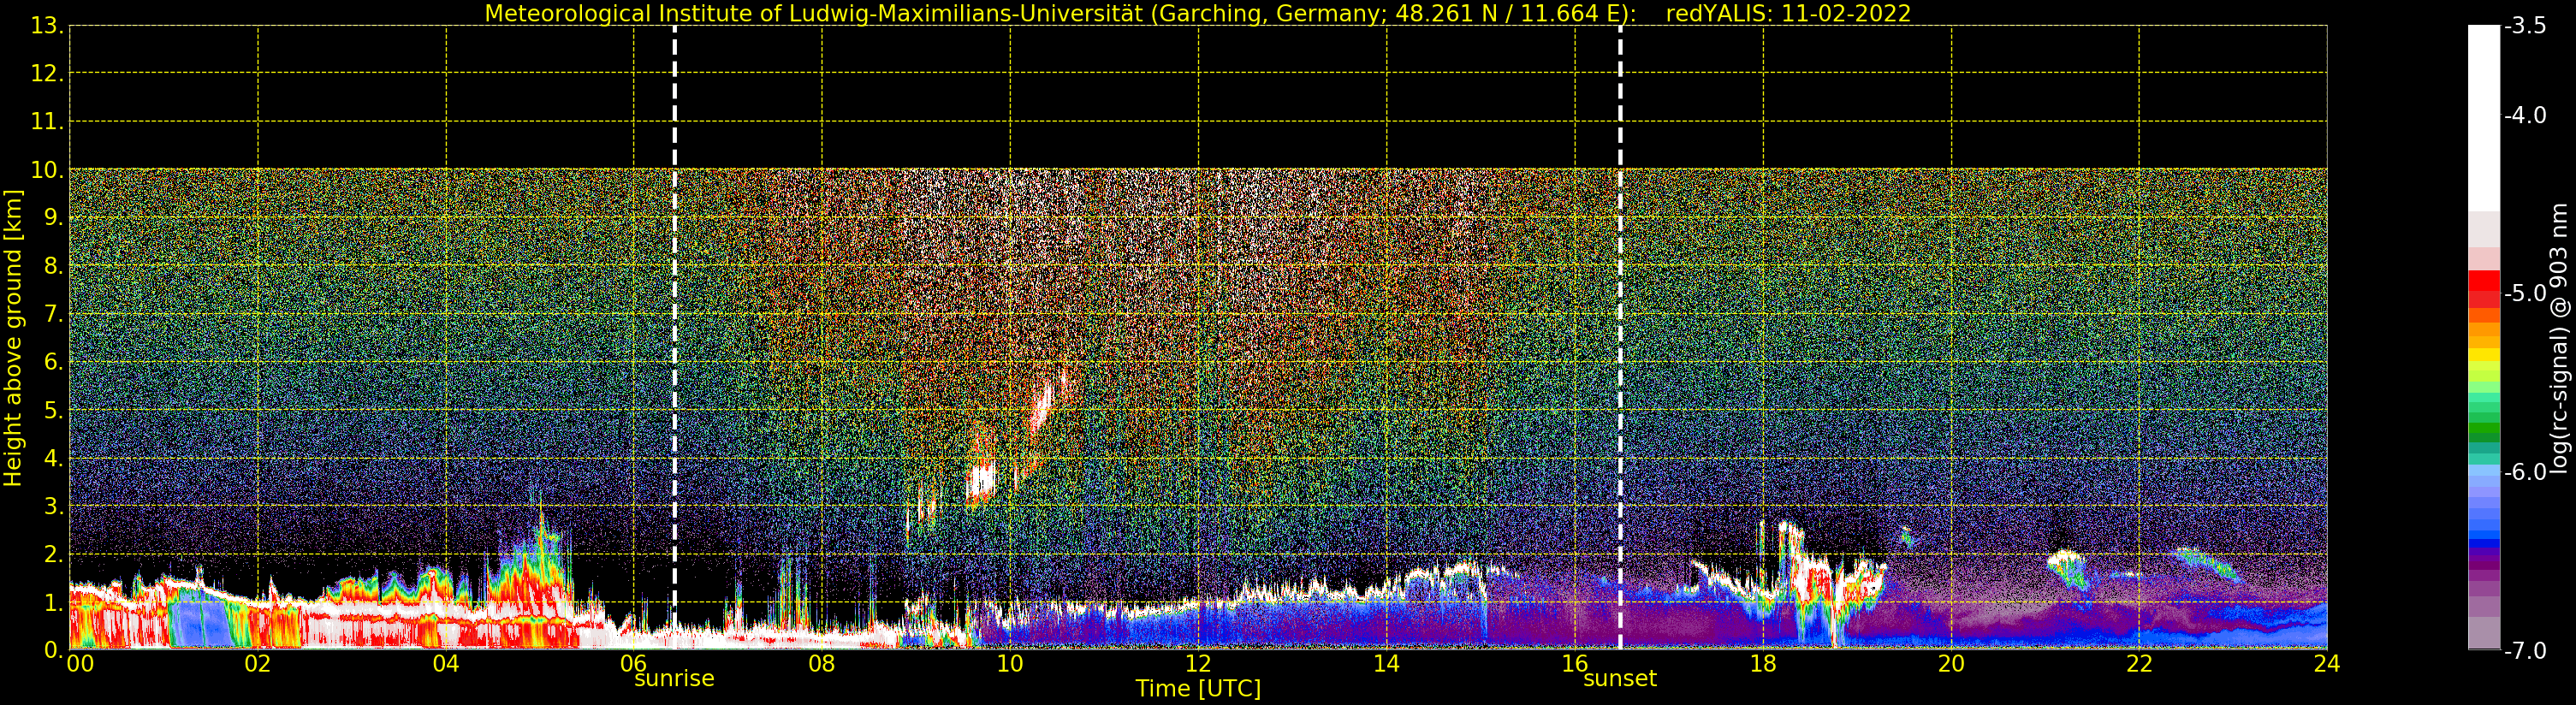Click time axis tick label '00'

pos(80,664)
